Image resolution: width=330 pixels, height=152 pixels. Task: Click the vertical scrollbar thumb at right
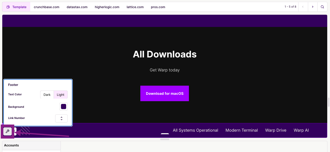pos(329,102)
